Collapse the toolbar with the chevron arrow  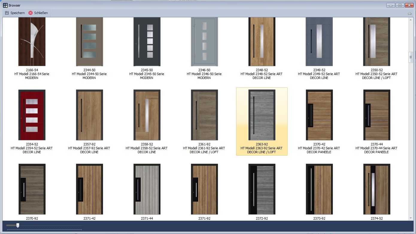409,13
